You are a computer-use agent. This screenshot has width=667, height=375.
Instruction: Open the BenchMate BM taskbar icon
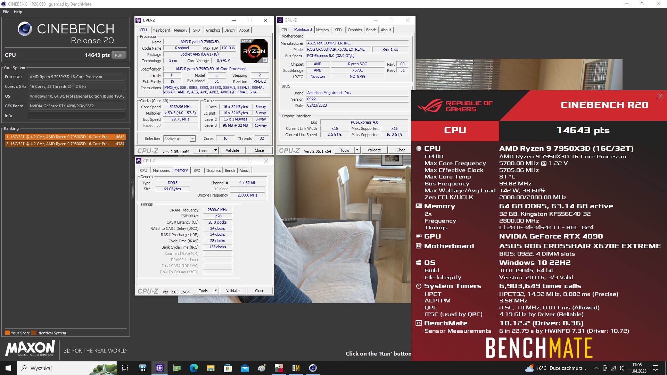[296, 368]
